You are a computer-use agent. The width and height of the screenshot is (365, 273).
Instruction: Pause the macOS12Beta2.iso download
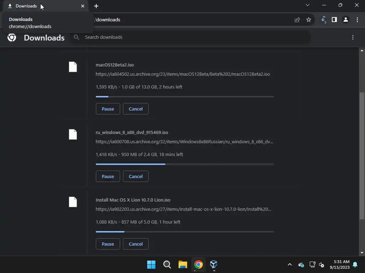point(108,109)
